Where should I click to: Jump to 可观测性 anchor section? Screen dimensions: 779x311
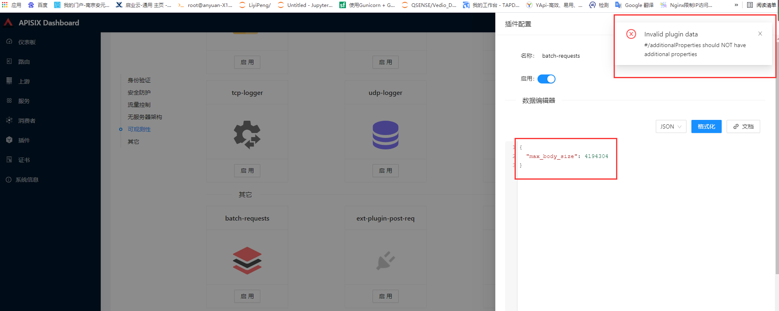[139, 129]
